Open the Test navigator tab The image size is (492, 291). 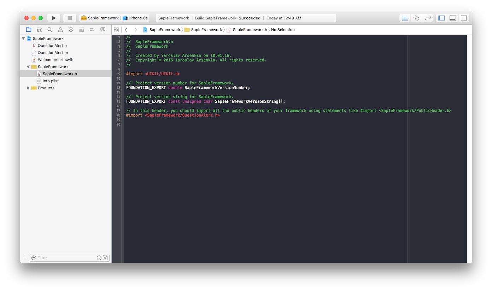coord(71,30)
